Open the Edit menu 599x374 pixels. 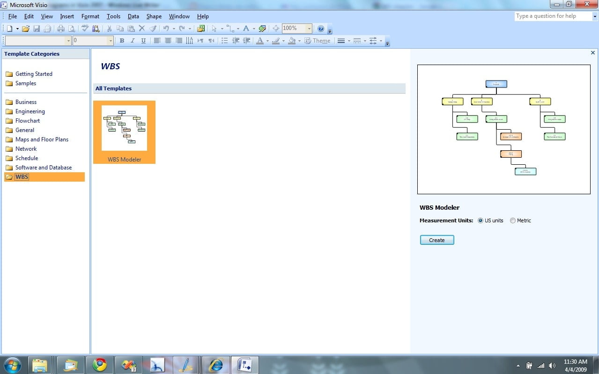[x=29, y=16]
